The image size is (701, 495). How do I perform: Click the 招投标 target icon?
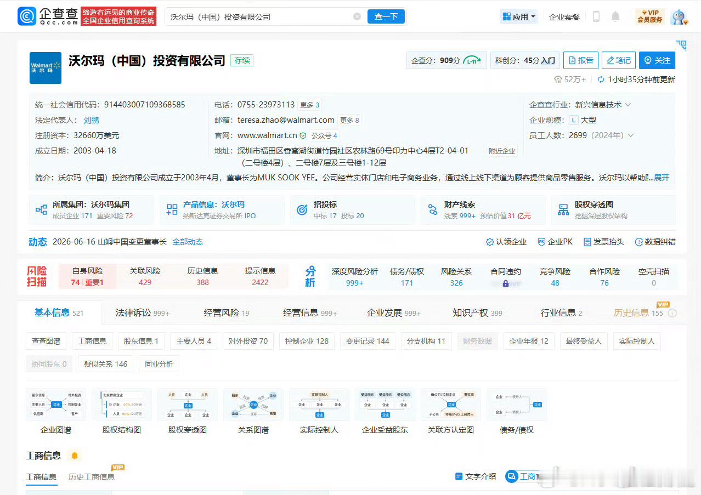coord(302,210)
